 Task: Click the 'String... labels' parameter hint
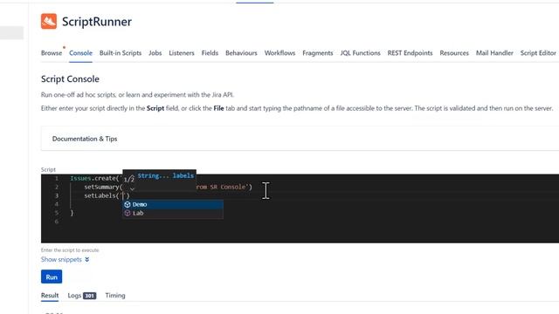pos(166,175)
